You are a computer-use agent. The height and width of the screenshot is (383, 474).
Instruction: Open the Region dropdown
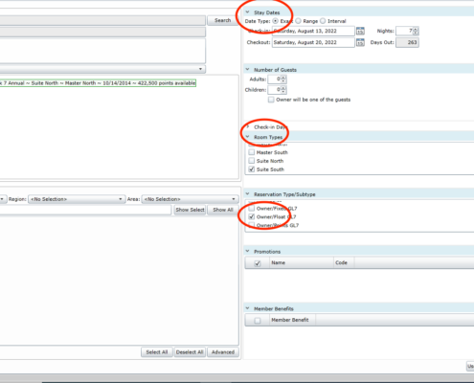pos(77,199)
